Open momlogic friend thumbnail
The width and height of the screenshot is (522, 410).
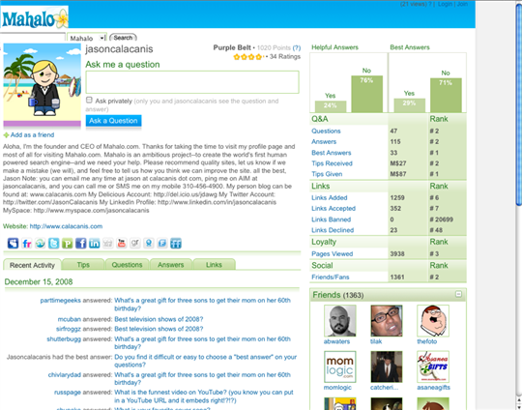[340, 366]
